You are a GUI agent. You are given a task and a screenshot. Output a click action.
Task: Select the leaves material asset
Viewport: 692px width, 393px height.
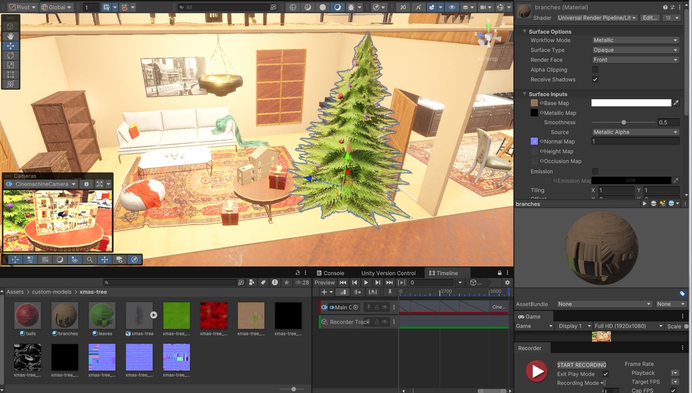[x=102, y=319]
